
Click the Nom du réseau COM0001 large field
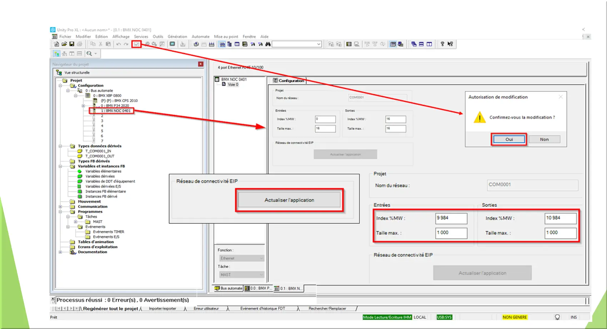532,185
